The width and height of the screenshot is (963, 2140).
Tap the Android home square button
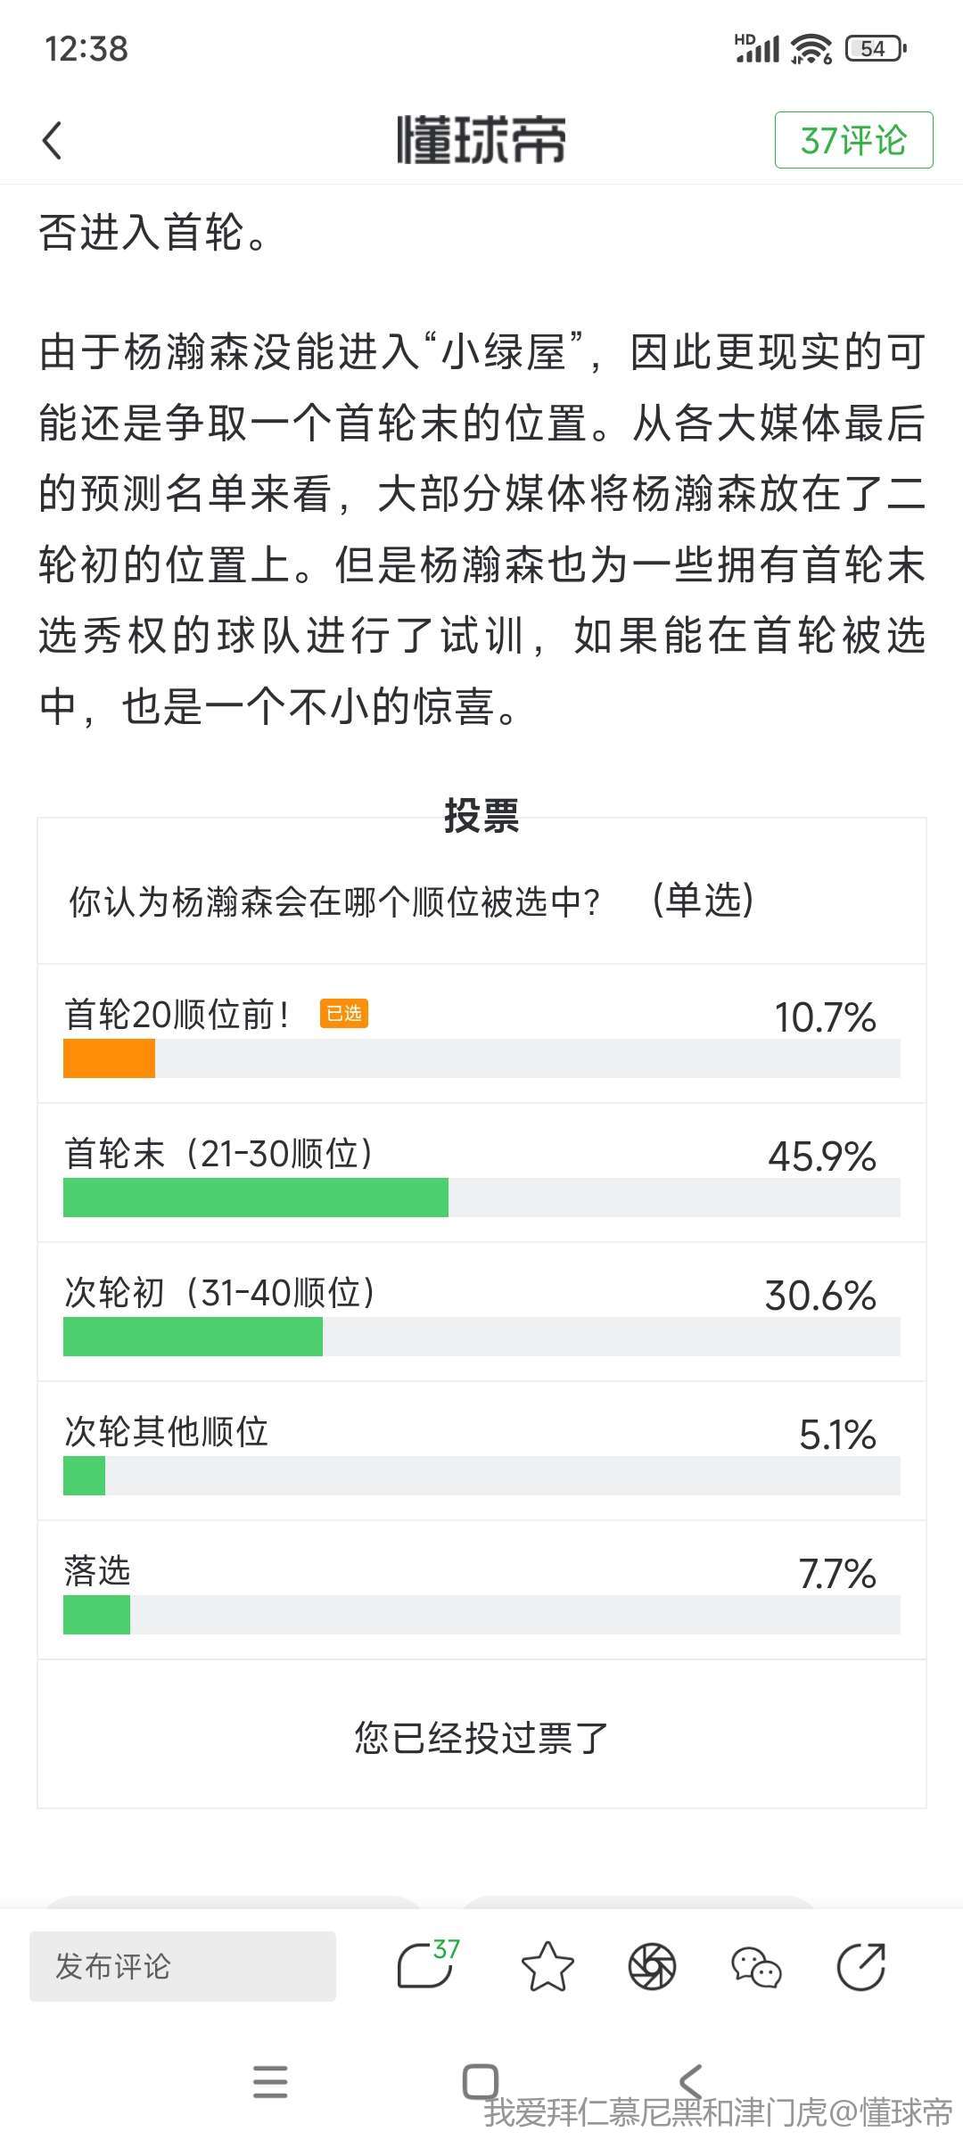coord(481,2081)
